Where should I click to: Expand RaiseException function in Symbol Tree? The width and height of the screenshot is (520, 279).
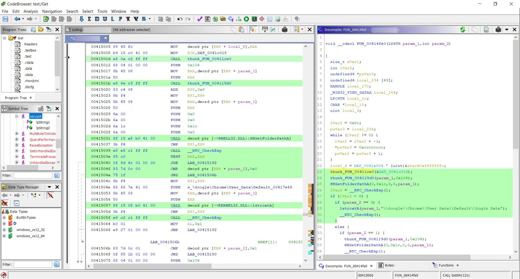[x=17, y=145]
